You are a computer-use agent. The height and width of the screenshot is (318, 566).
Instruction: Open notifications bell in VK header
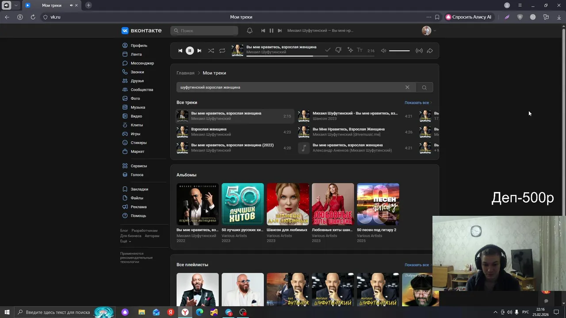(249, 30)
